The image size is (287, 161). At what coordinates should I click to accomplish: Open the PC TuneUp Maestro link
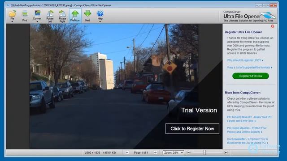(x=249, y=119)
